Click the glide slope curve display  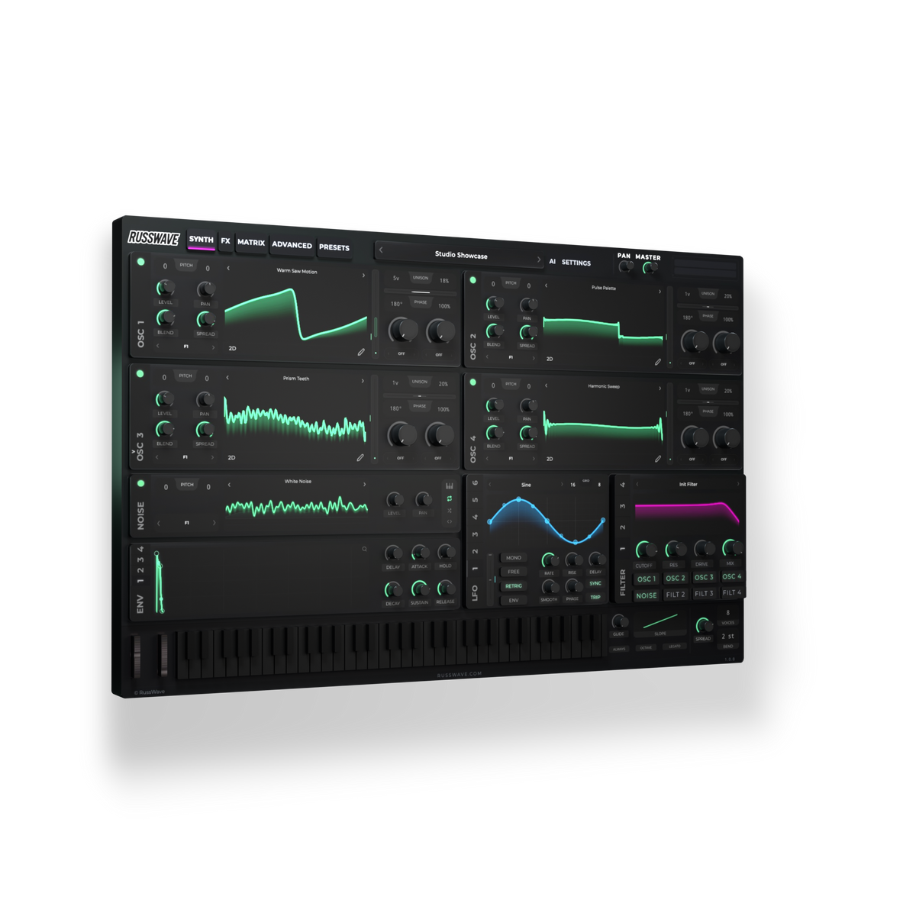(x=660, y=620)
